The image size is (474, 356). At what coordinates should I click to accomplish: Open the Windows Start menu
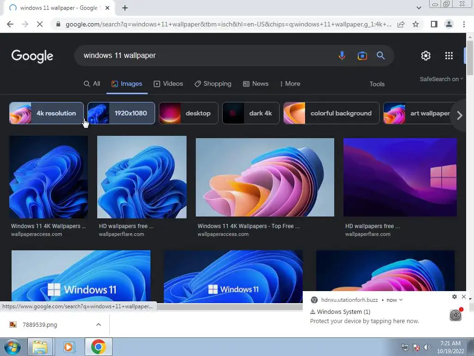(x=12, y=347)
